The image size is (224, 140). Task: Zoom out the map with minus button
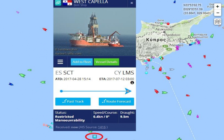point(218,13)
